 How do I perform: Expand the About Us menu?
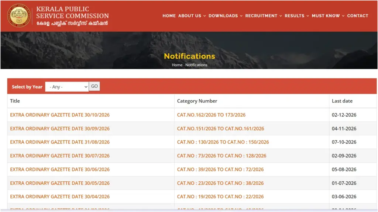190,15
